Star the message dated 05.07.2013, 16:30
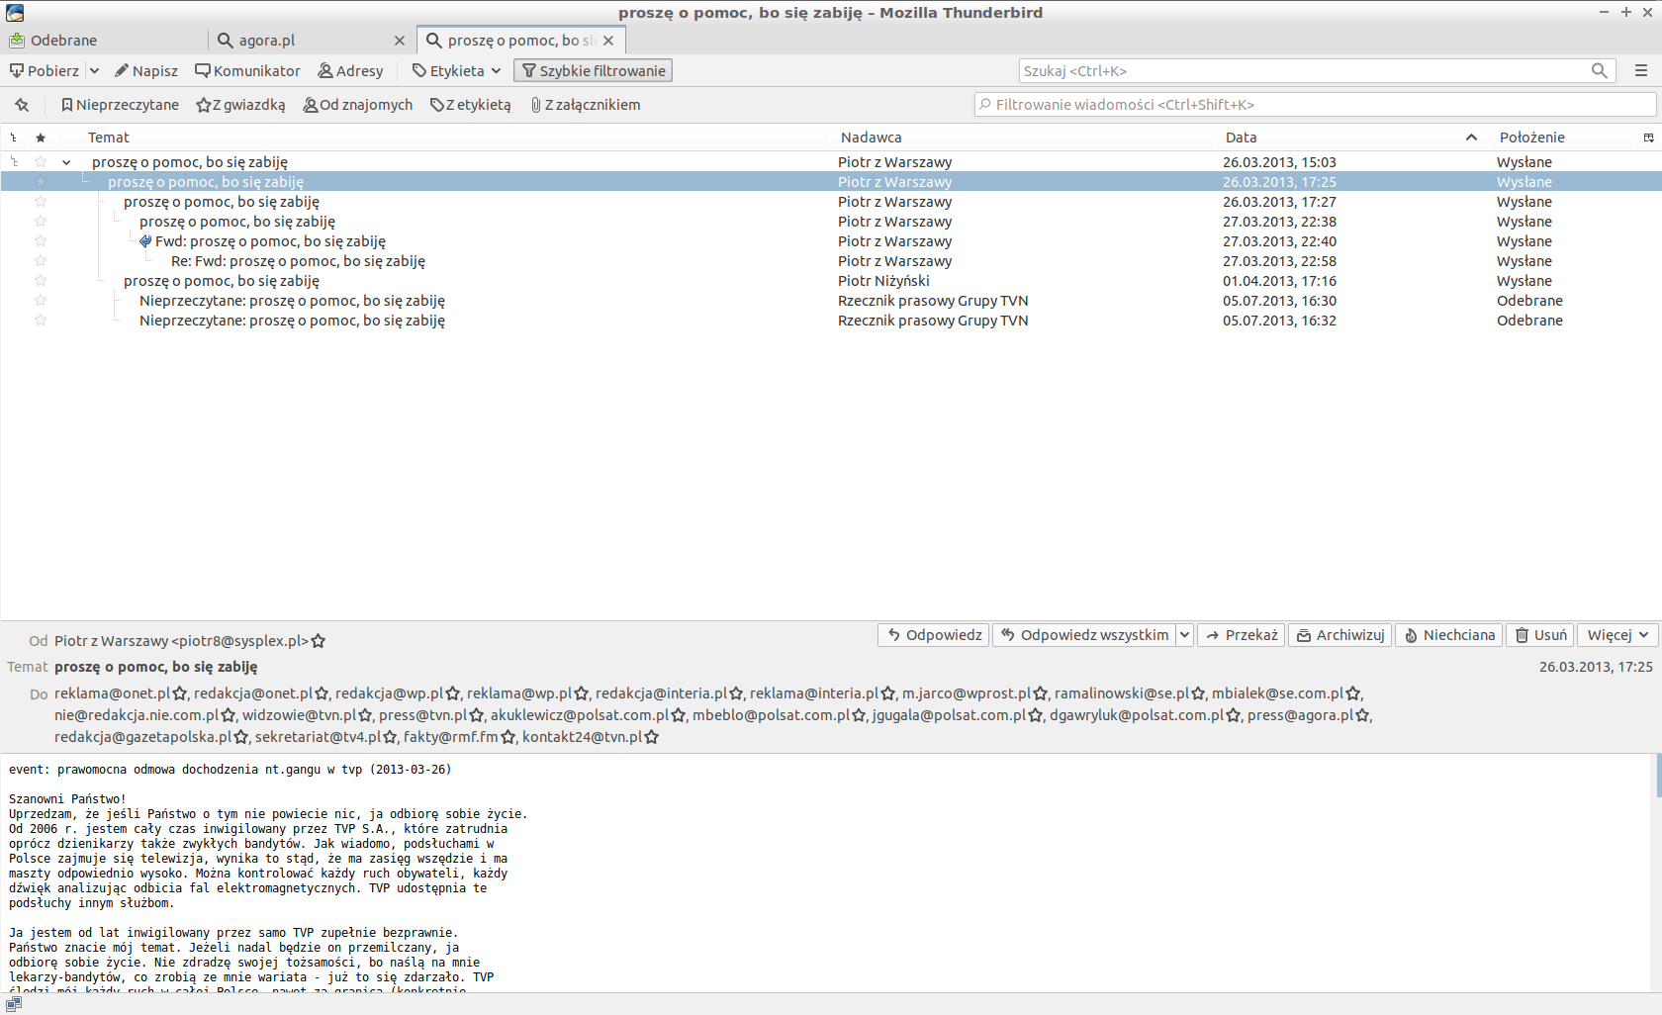 point(41,301)
